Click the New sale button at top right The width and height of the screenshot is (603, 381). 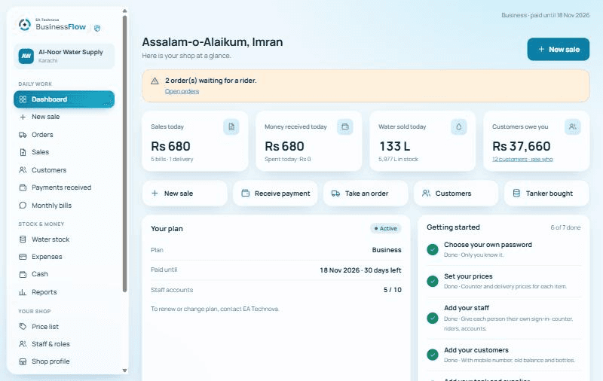pyautogui.click(x=558, y=49)
